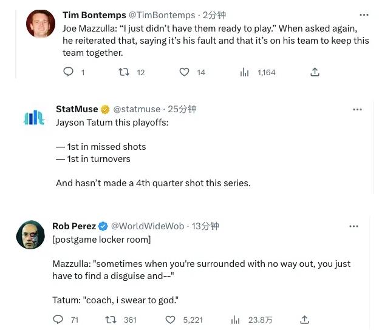Click the Tim Bontemps display name
This screenshot has width=379, height=333.
pos(94,15)
